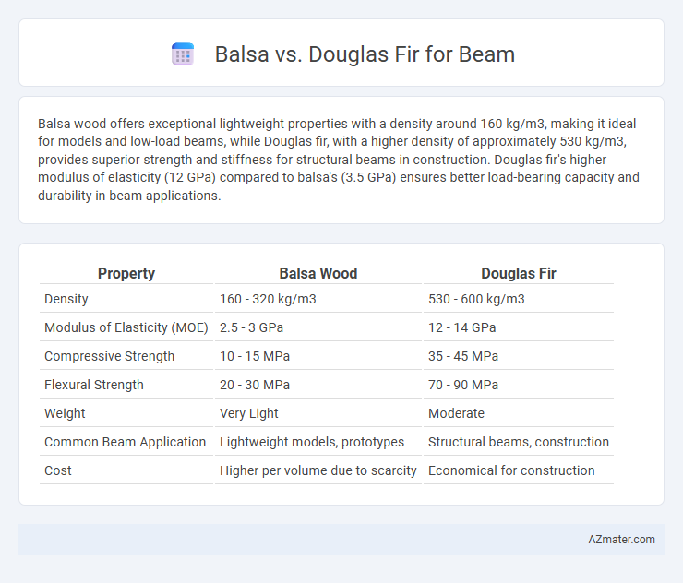Select the Balsa Wood column header
Screen dimensions: 683x583
[318, 273]
